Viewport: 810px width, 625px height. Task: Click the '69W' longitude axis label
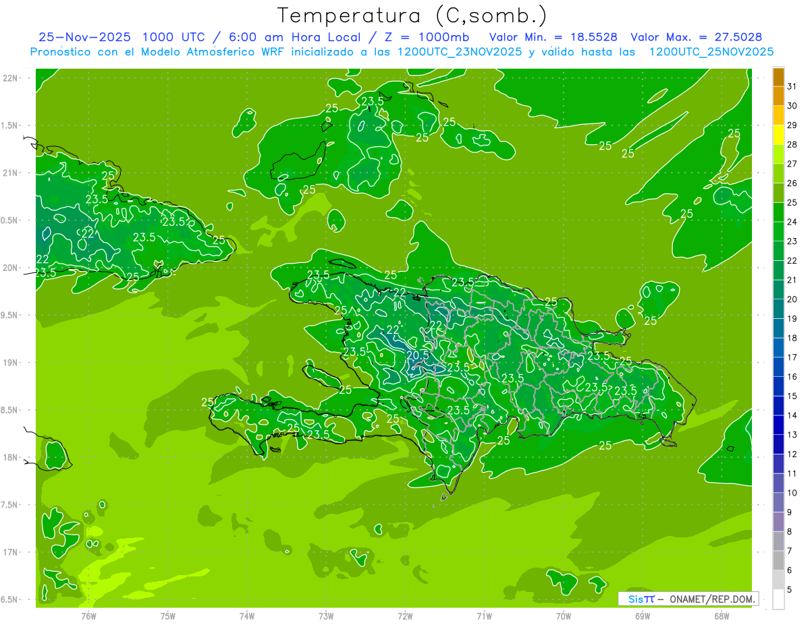(x=643, y=616)
